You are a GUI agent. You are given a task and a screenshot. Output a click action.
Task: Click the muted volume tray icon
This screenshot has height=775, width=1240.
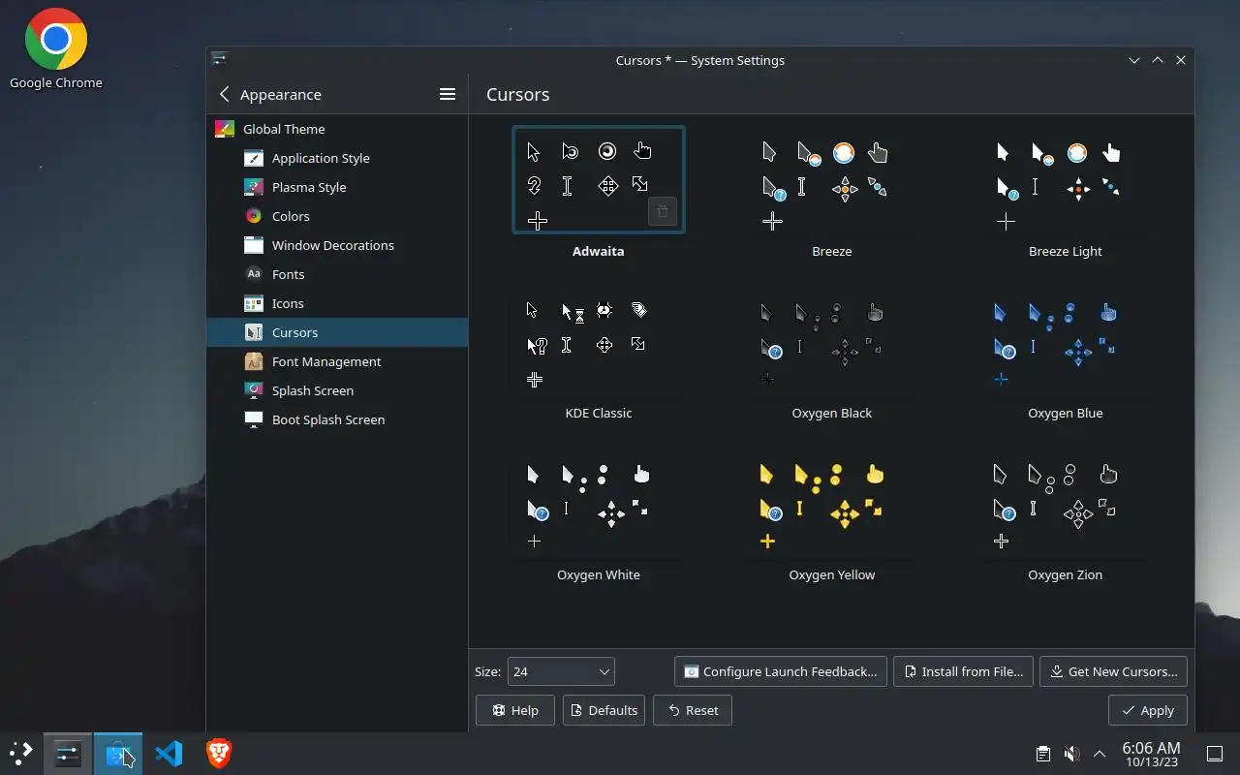1071,754
